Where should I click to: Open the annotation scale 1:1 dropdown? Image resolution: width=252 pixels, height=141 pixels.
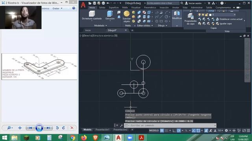click(x=220, y=130)
